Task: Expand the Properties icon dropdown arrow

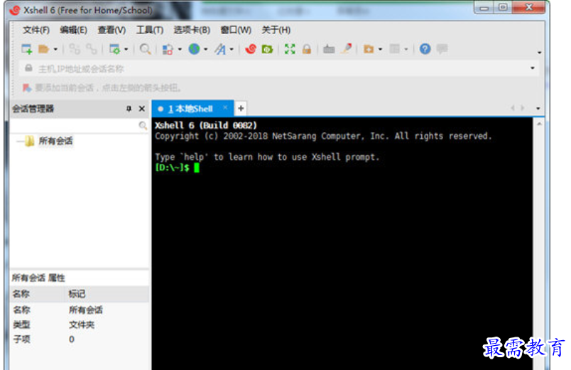Action: 126,49
